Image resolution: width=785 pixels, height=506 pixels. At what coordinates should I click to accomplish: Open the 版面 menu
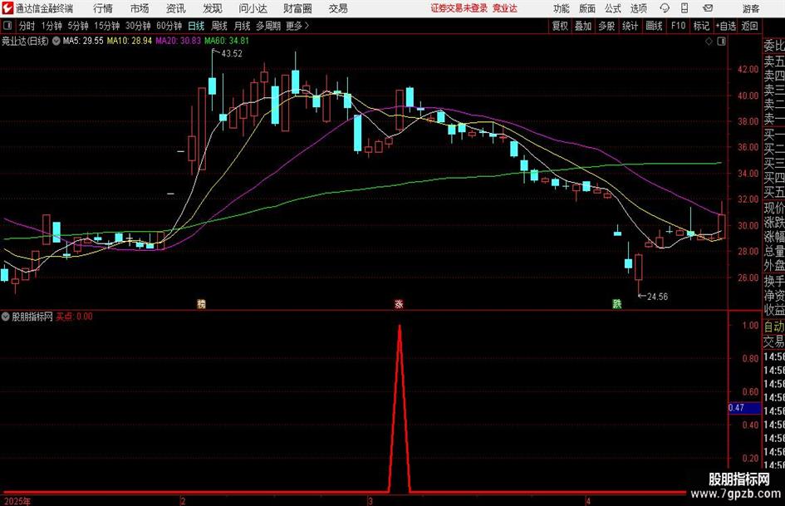[586, 8]
